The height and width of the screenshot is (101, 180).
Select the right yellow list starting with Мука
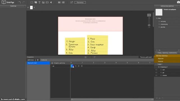(98, 45)
